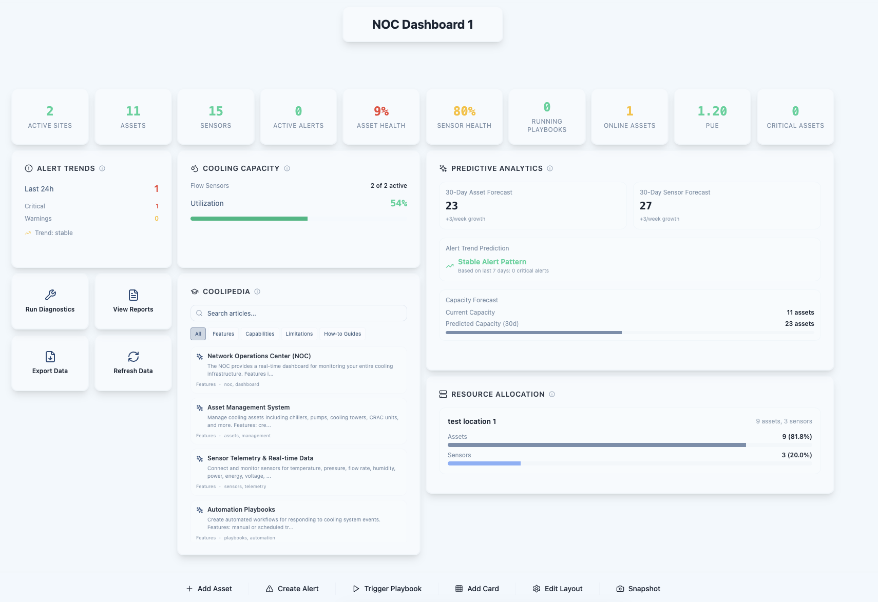Image resolution: width=878 pixels, height=602 pixels.
Task: Click the Trend: stable text
Action: (x=54, y=233)
